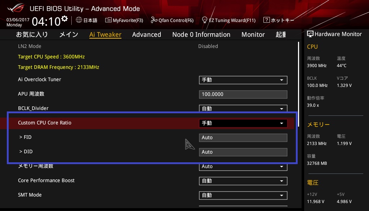Screen dimensions: 369x211
Task: Click date 03/06/2017 Monday
Action: tap(18, 22)
